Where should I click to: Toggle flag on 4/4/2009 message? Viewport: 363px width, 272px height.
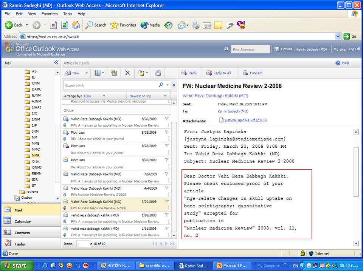tap(167, 188)
